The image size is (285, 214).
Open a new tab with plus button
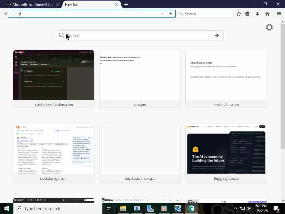(126, 4)
